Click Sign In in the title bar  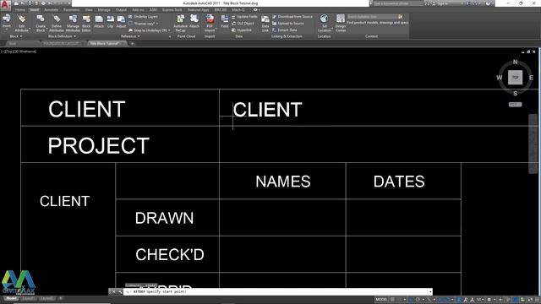click(442, 3)
